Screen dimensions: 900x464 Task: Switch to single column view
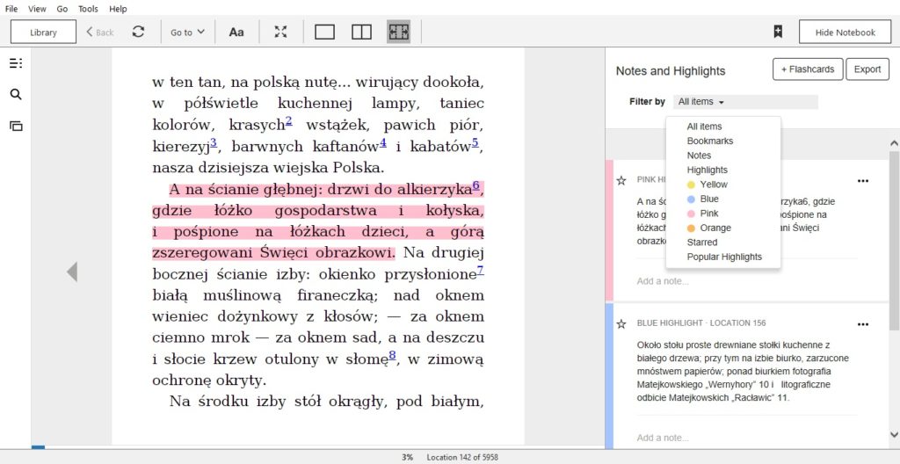pyautogui.click(x=325, y=32)
